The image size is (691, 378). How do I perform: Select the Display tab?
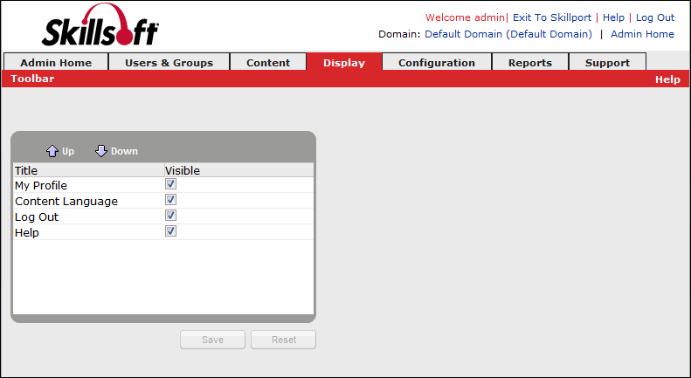click(344, 63)
